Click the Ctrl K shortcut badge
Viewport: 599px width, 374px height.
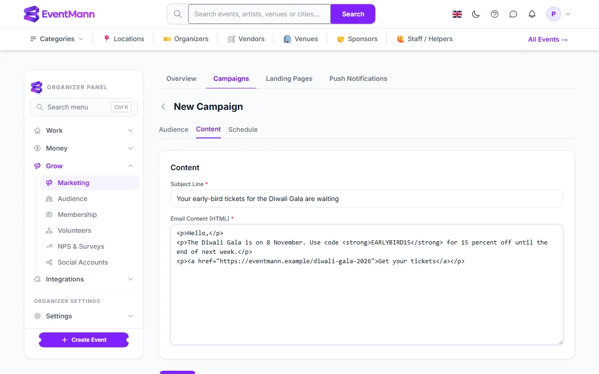pyautogui.click(x=121, y=107)
